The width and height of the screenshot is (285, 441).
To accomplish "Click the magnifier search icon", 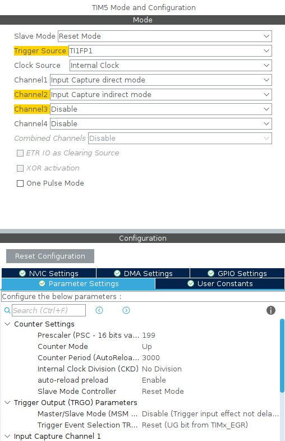I will pyautogui.click(x=7, y=310).
